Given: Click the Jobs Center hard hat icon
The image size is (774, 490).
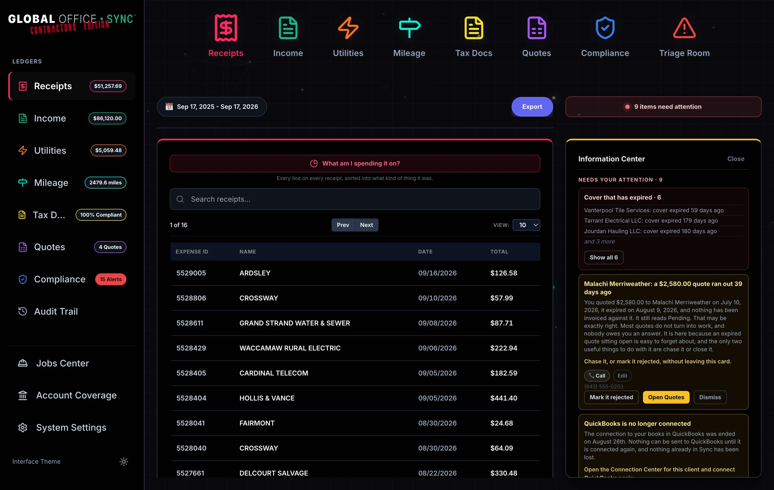Looking at the screenshot, I should click(x=23, y=363).
